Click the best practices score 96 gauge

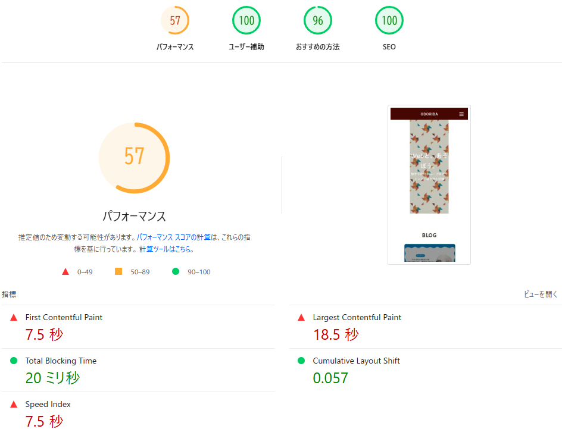[318, 21]
